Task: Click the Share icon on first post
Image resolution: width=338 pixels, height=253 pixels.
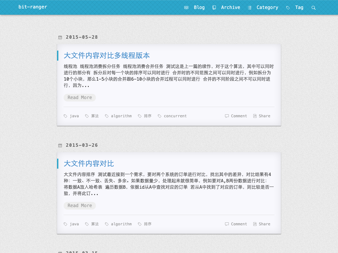Action: tap(255, 116)
